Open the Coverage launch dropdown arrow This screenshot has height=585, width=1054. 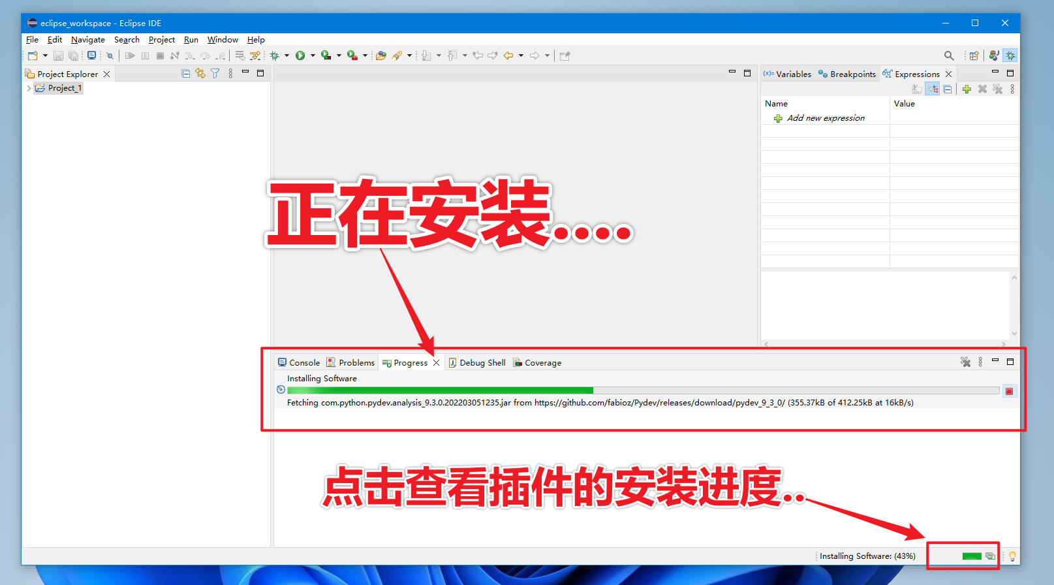click(339, 55)
